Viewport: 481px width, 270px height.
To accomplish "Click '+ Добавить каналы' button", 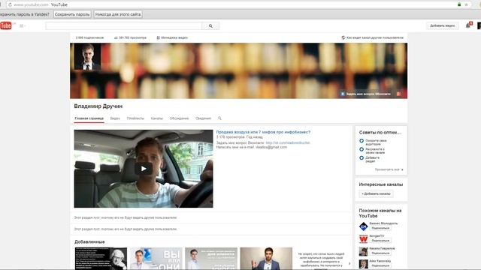I will point(376,193).
